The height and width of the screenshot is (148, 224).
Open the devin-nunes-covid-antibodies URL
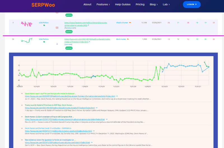click(x=59, y=131)
